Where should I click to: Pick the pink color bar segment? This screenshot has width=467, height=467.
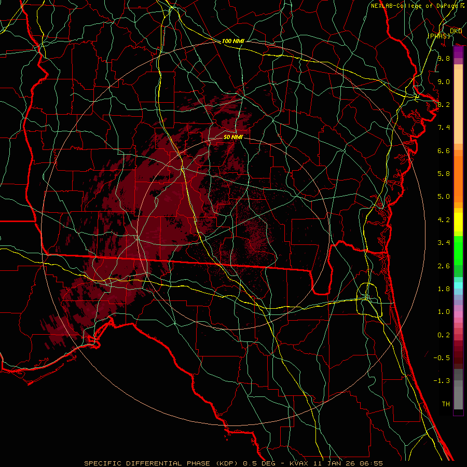point(458,314)
